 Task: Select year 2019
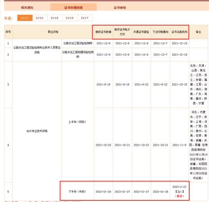[55, 18]
